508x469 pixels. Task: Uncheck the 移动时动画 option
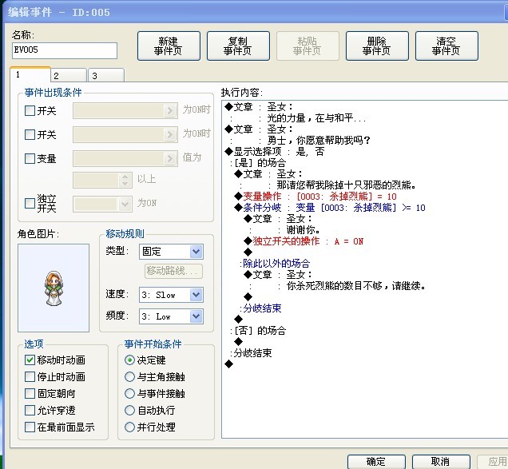30,360
